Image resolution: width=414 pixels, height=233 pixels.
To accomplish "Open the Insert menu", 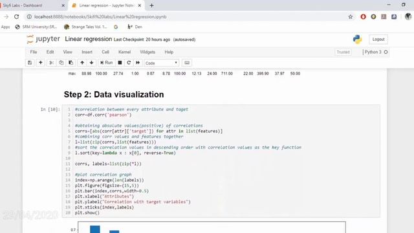I will tap(87, 52).
